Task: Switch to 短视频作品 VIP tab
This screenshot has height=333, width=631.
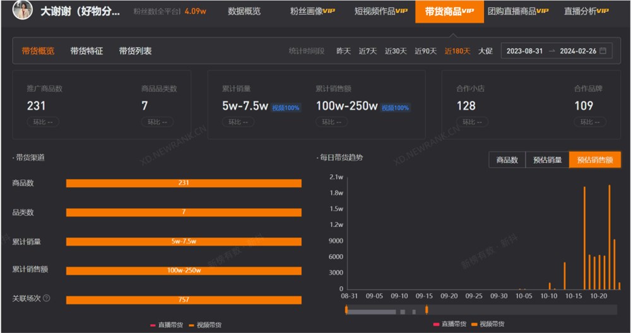Action: pyautogui.click(x=380, y=11)
